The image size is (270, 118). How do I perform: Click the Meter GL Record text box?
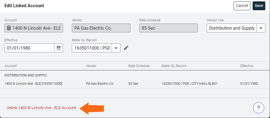(x=92, y=48)
